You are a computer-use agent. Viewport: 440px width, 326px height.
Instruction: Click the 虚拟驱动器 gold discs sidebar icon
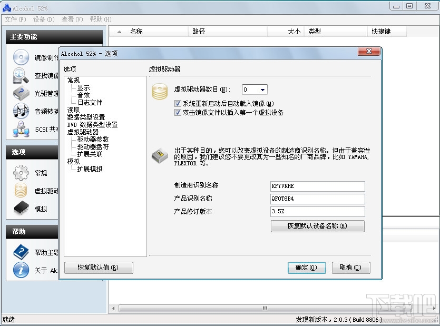coord(21,190)
